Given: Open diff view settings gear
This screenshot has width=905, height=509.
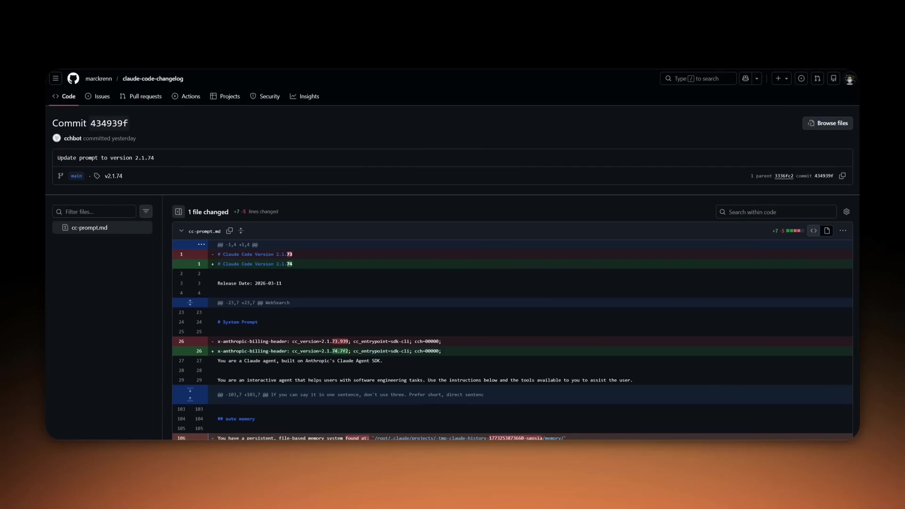Looking at the screenshot, I should [847, 212].
